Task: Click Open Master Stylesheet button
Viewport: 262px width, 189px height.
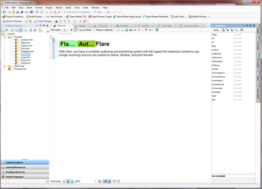Action: tap(155, 16)
